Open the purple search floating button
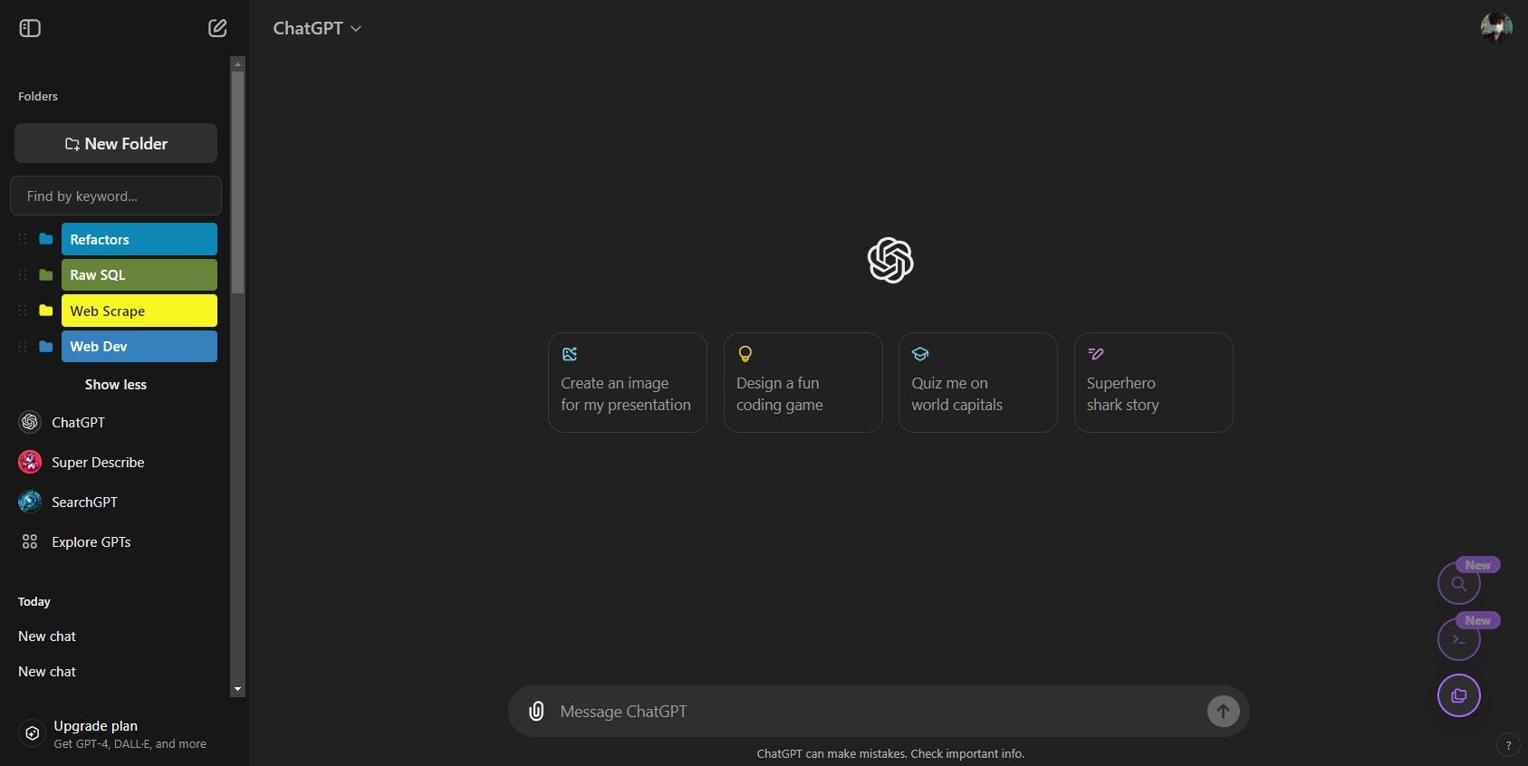Image resolution: width=1528 pixels, height=766 pixels. point(1459,584)
